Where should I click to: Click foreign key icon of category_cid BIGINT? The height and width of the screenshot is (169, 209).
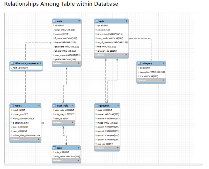click(96, 51)
